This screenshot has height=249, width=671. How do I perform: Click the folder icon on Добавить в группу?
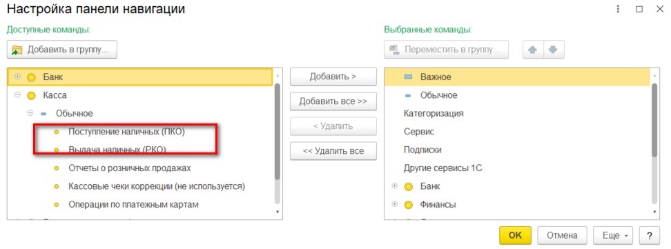point(17,50)
